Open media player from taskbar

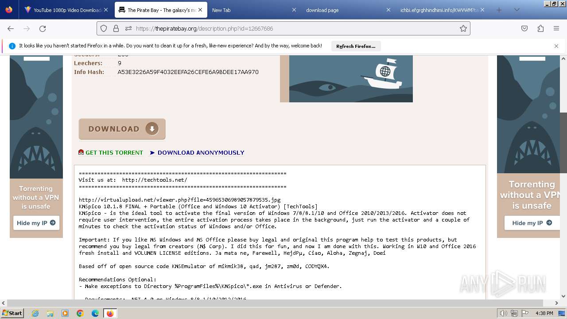65,313
